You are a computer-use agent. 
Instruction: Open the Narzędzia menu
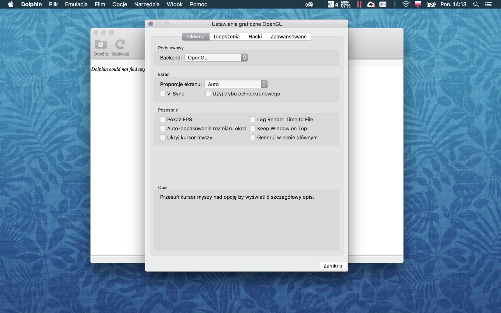(147, 4)
